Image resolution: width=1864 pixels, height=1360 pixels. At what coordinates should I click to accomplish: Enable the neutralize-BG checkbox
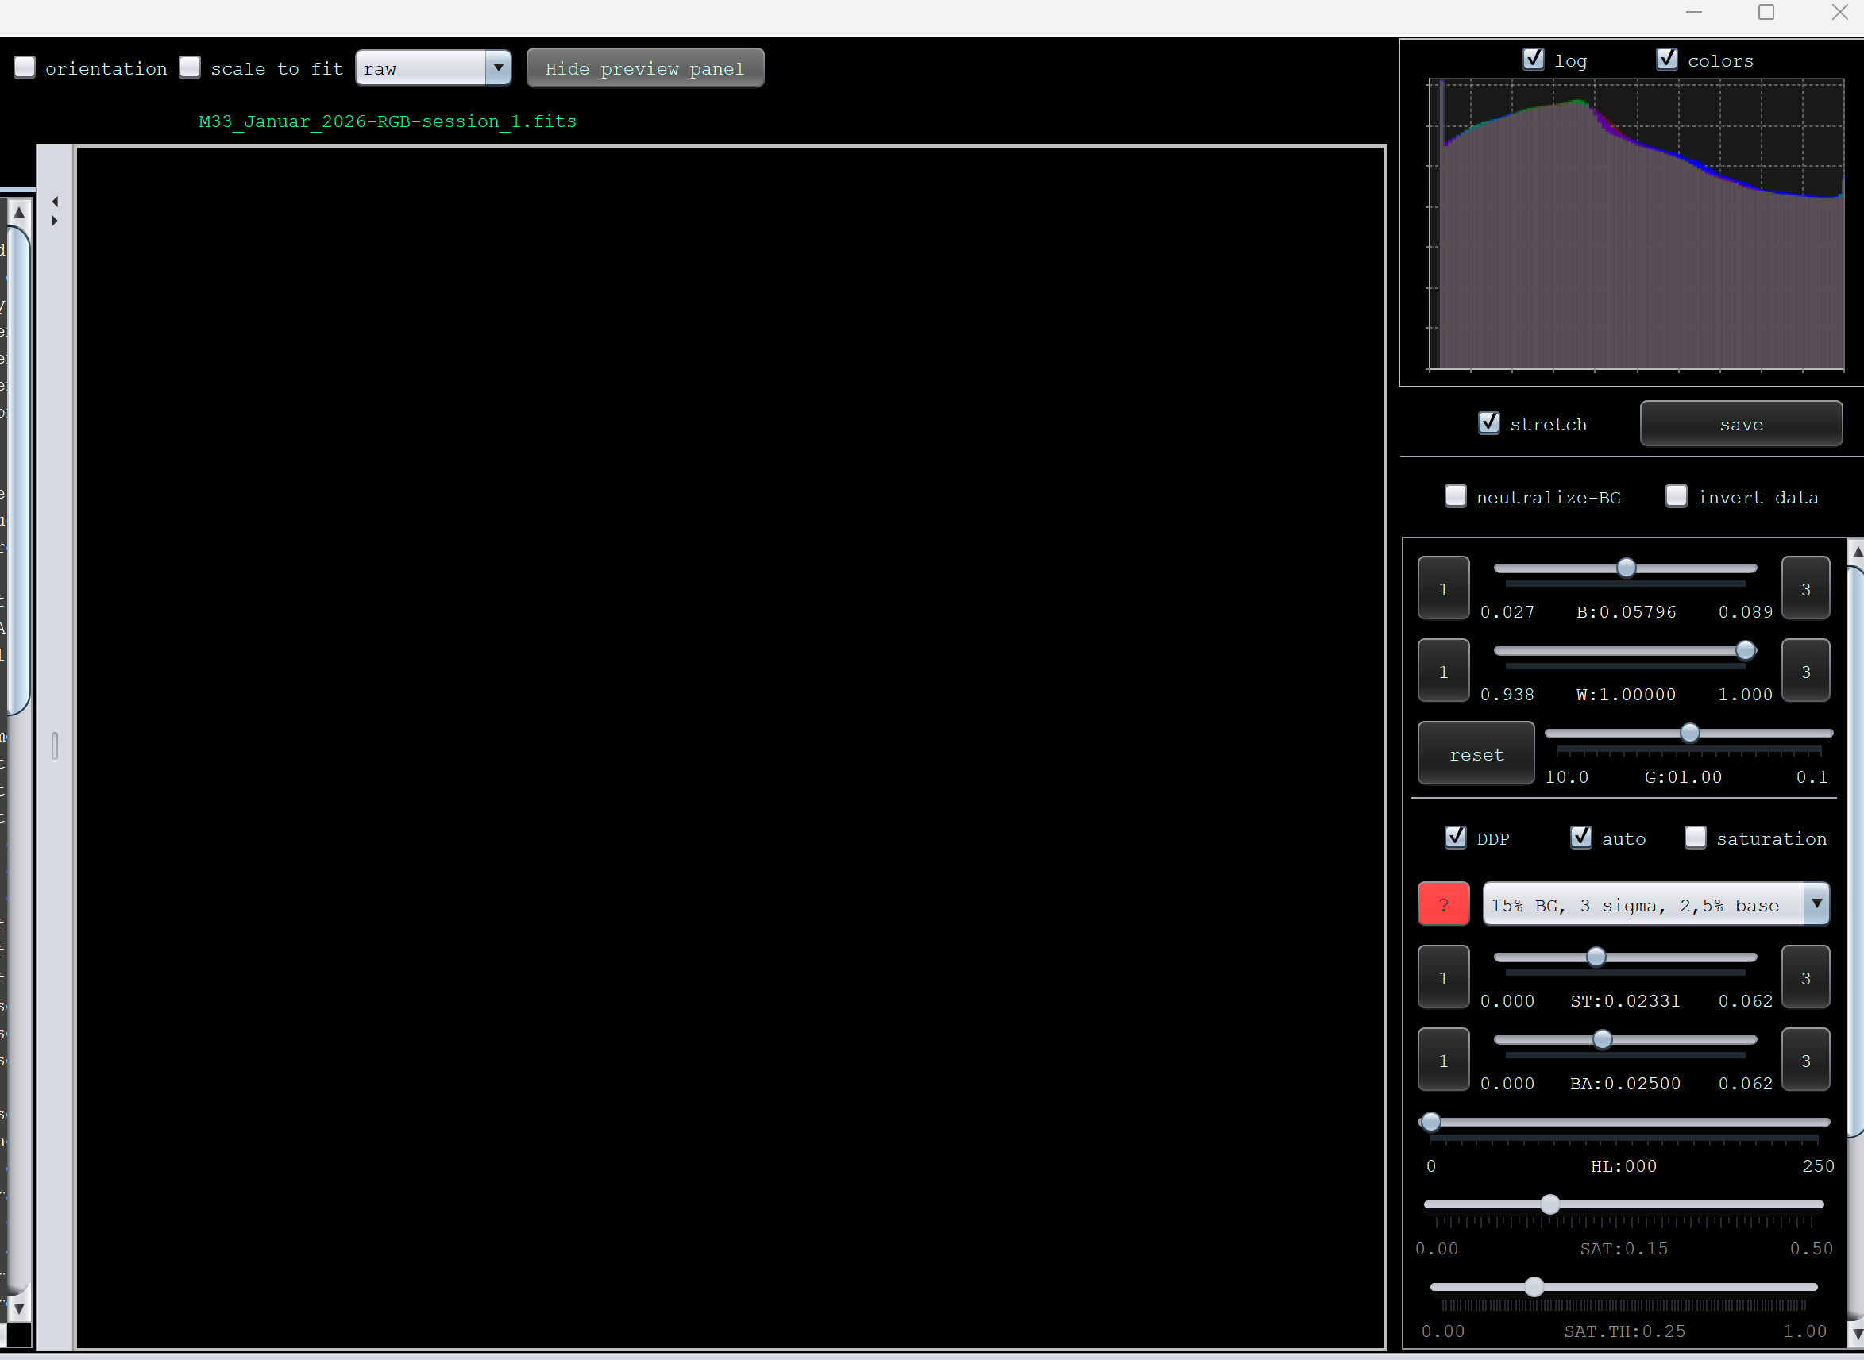tap(1455, 495)
